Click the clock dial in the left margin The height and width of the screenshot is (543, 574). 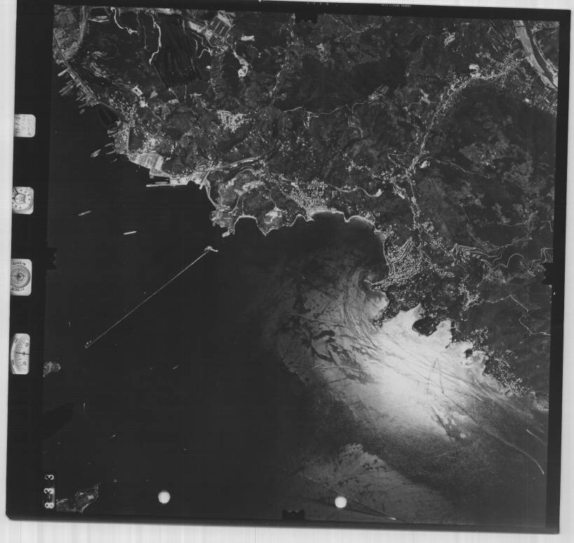click(22, 200)
